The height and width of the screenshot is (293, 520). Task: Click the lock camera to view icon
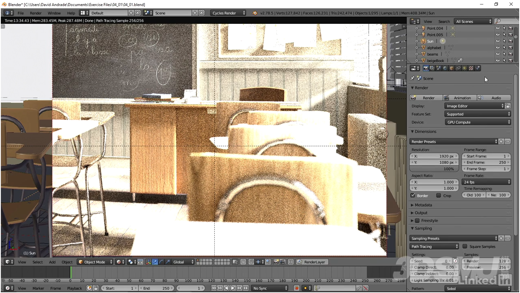tap(235, 262)
